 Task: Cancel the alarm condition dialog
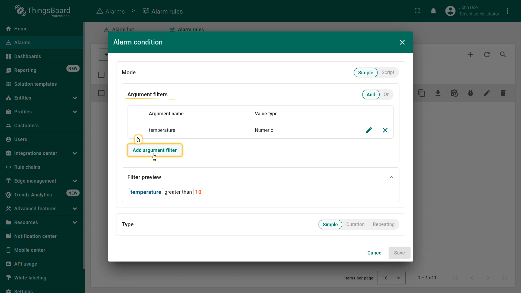coord(375,253)
